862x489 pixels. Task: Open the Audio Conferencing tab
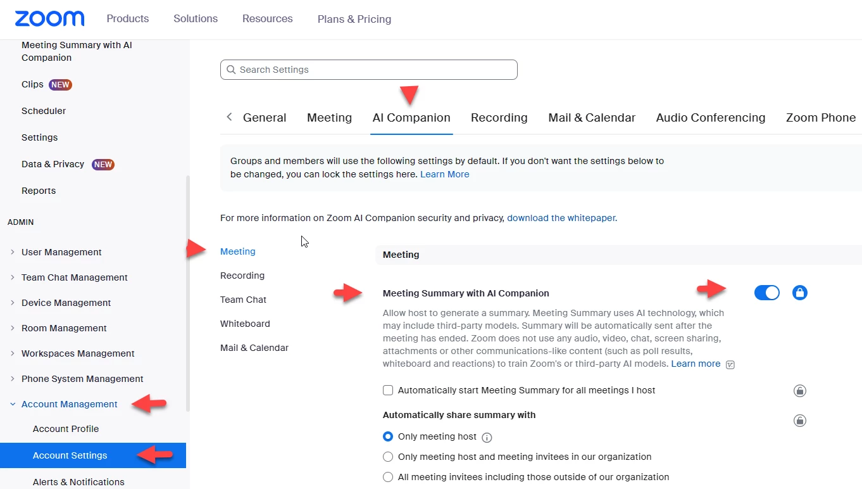[x=711, y=118]
